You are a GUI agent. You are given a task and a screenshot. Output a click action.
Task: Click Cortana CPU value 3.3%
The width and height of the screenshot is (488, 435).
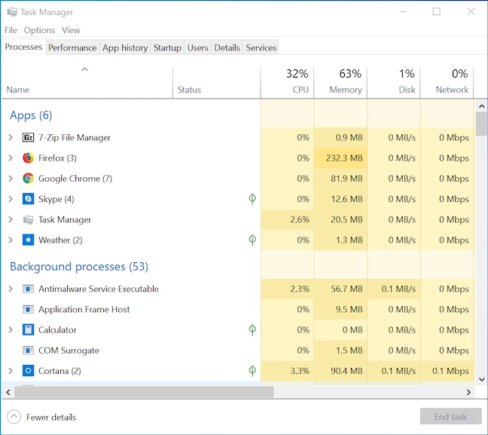[x=300, y=371]
